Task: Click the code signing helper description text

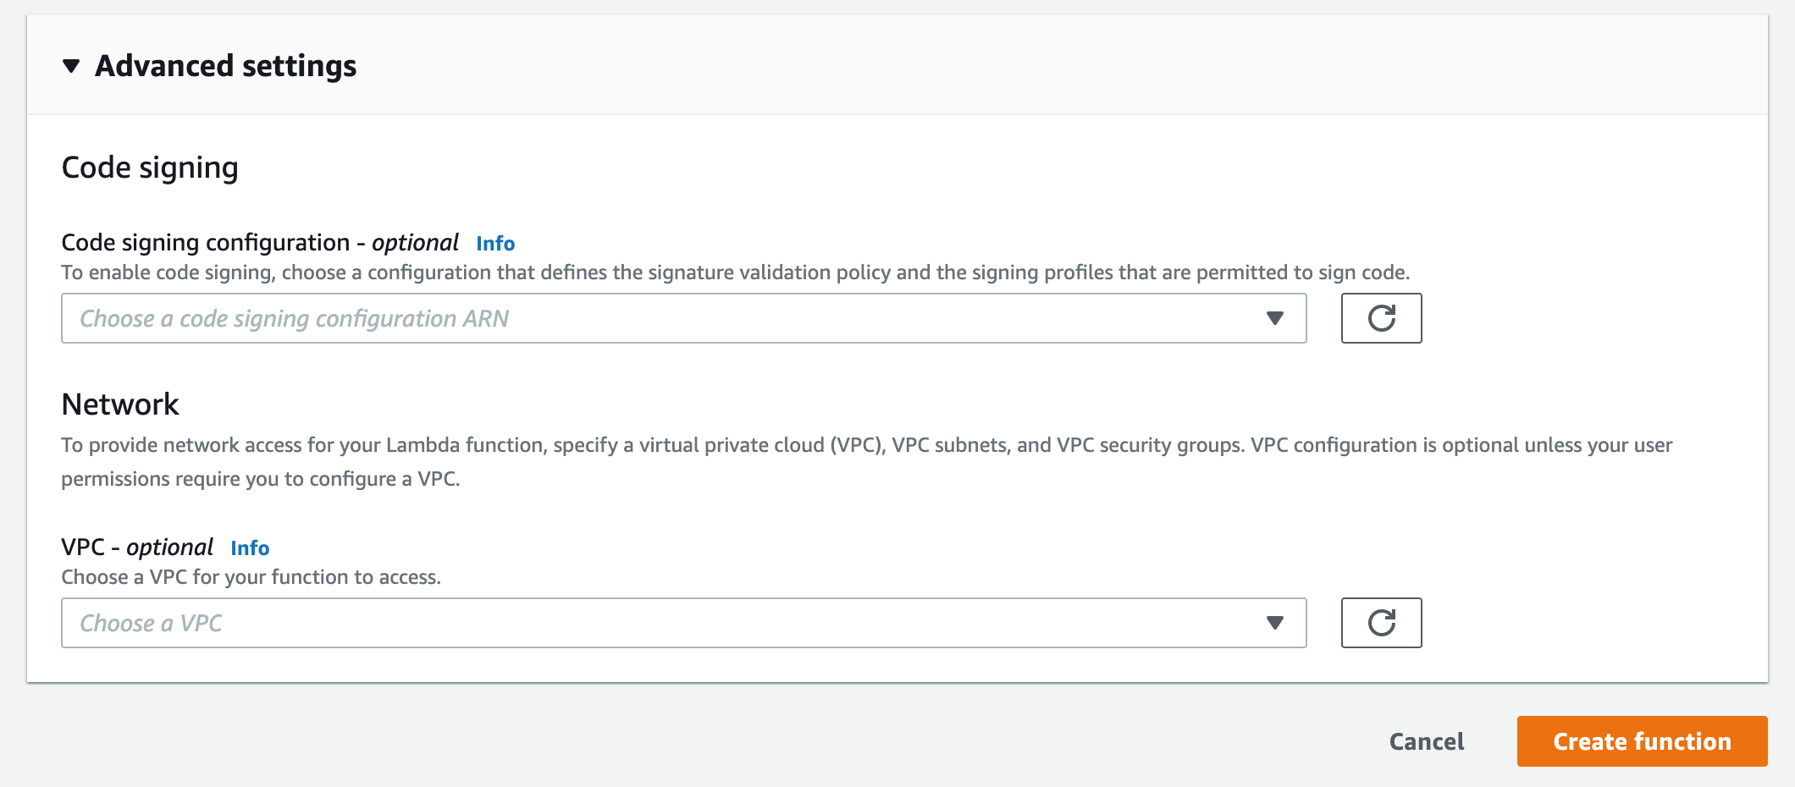Action: click(735, 272)
